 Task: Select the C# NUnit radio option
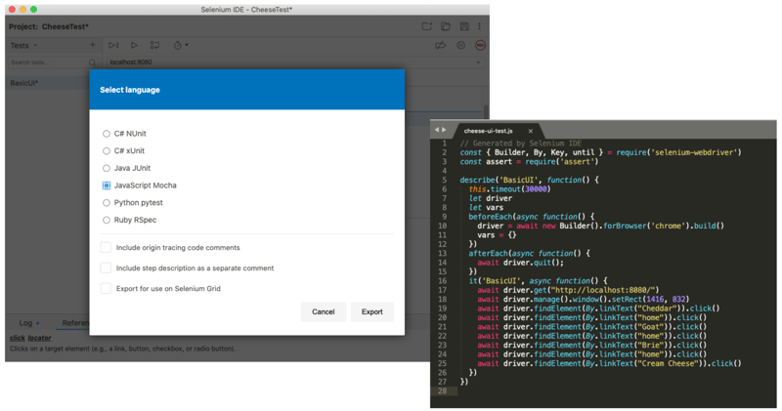(x=107, y=134)
